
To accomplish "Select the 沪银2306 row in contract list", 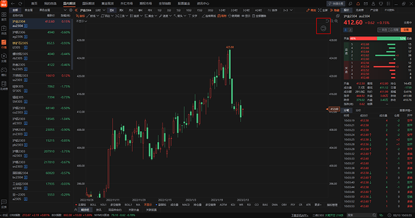I will pyautogui.click(x=41, y=34).
